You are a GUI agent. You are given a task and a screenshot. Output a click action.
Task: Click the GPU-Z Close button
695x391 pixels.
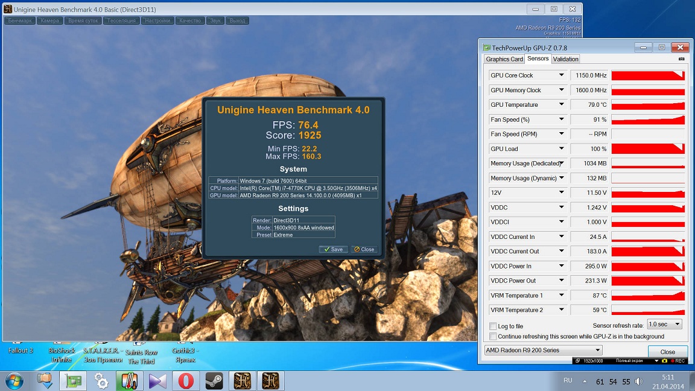pyautogui.click(x=667, y=352)
